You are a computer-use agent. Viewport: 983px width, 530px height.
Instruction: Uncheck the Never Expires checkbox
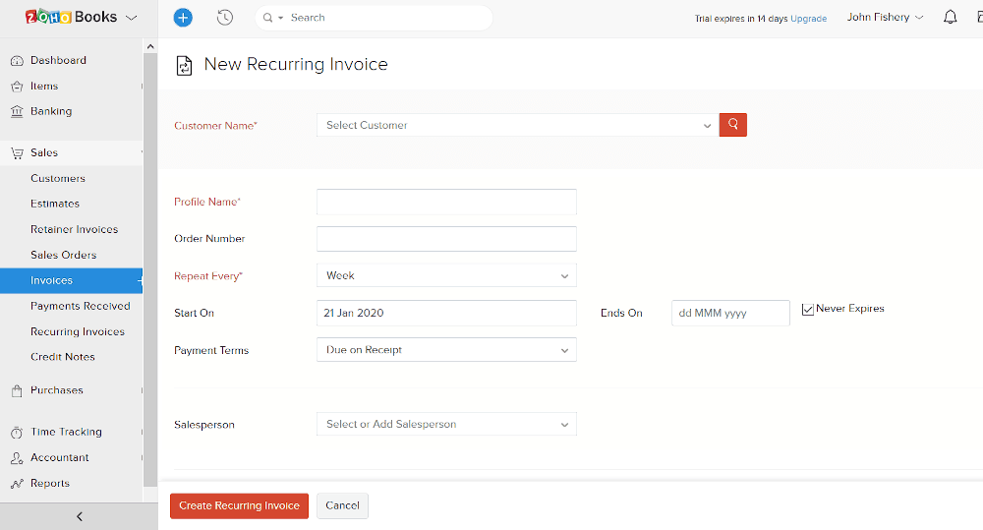[807, 309]
